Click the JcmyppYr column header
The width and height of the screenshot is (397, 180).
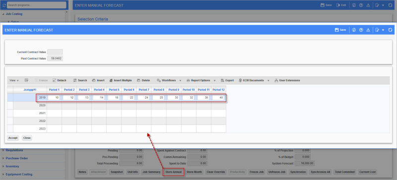(30, 90)
